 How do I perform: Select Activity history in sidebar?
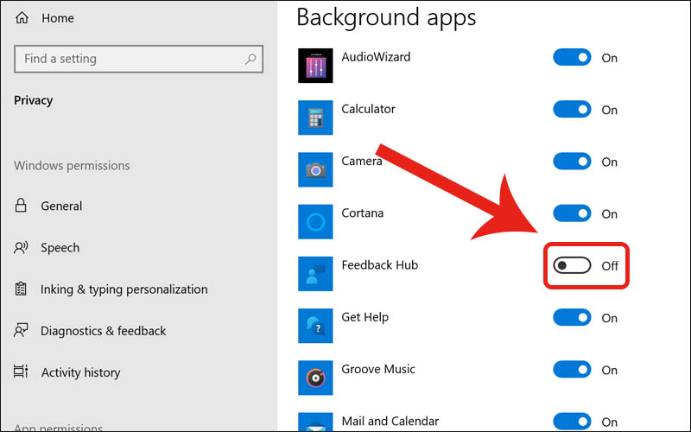click(80, 372)
